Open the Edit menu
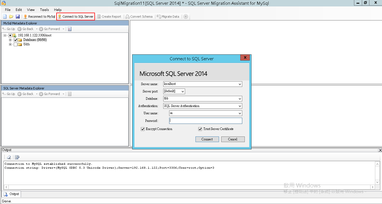The image size is (382, 204). coord(19,10)
